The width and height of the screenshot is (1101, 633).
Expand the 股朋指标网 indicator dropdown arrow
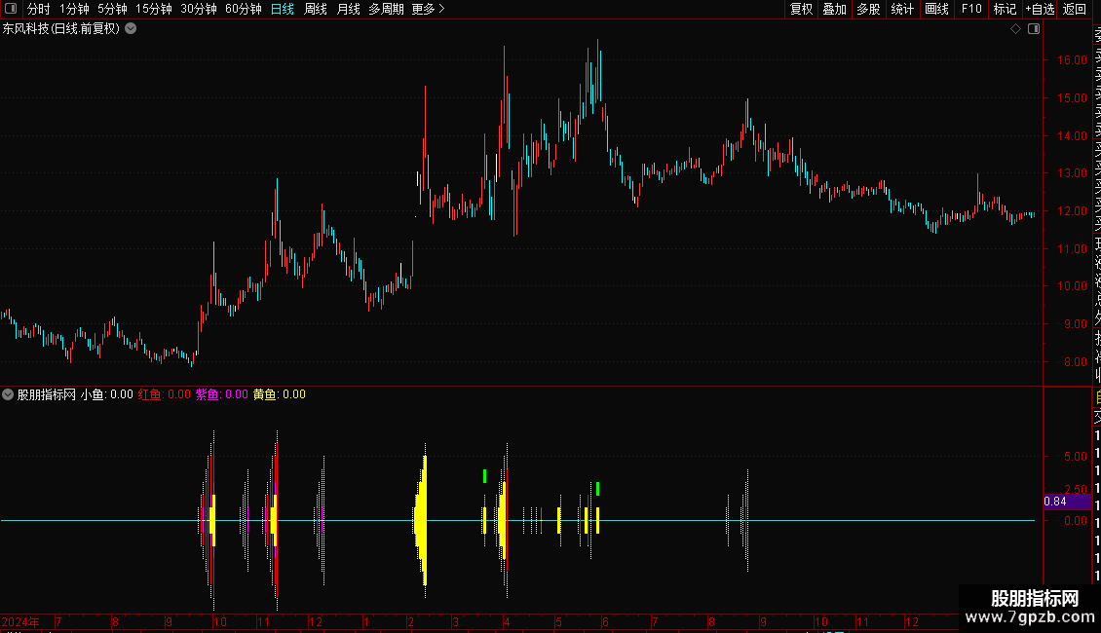click(8, 394)
